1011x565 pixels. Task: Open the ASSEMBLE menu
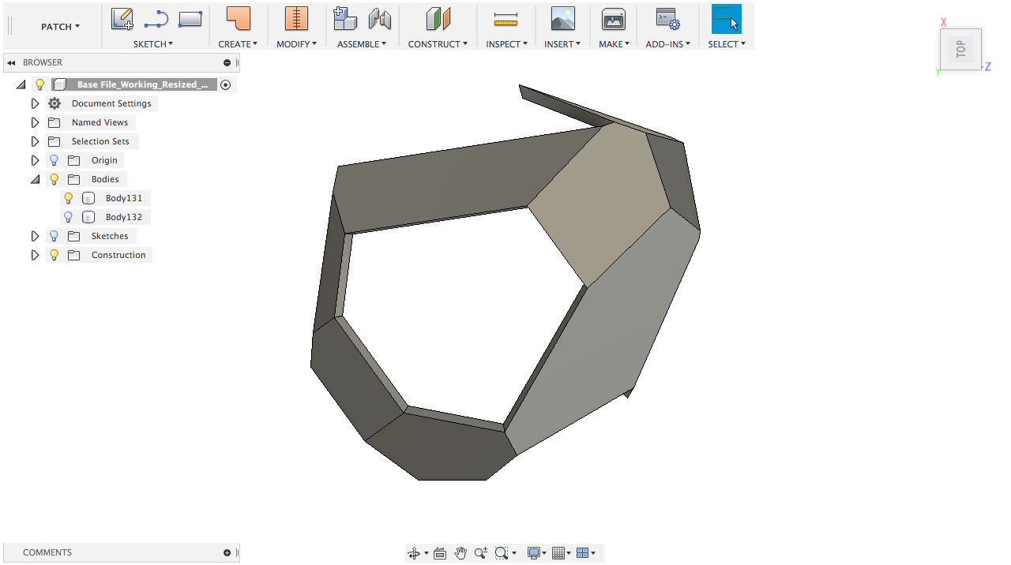coord(362,44)
